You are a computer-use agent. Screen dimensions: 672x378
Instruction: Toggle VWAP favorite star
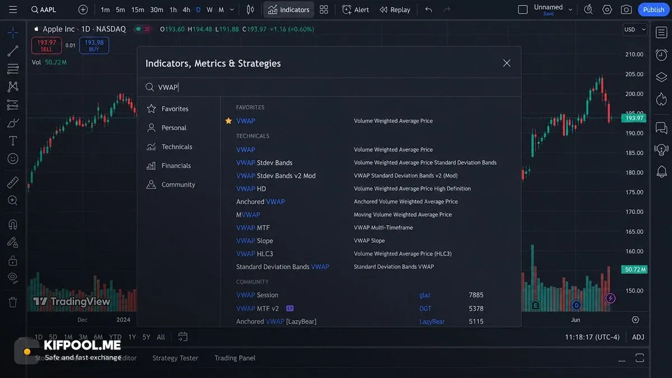click(228, 121)
